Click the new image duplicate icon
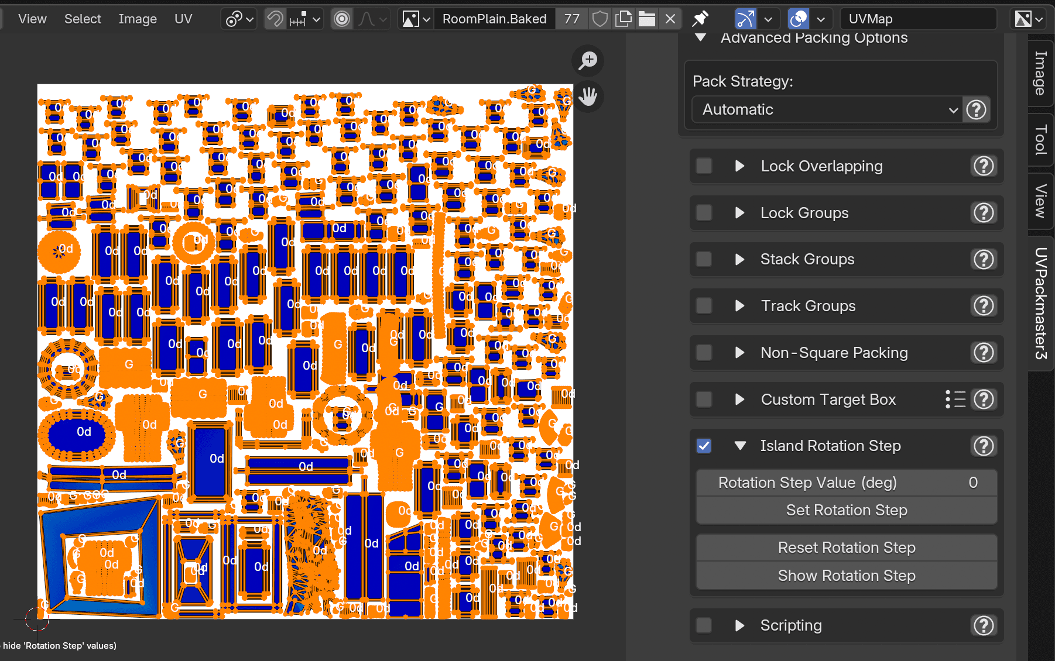The image size is (1055, 661). pyautogui.click(x=624, y=19)
